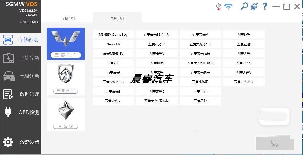Click the Wi-Fi connection icon
Image resolution: width=303 pixels, height=155 pixels.
(x=228, y=7)
